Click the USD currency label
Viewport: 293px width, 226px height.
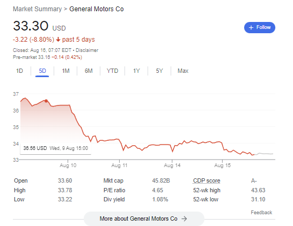point(59,28)
